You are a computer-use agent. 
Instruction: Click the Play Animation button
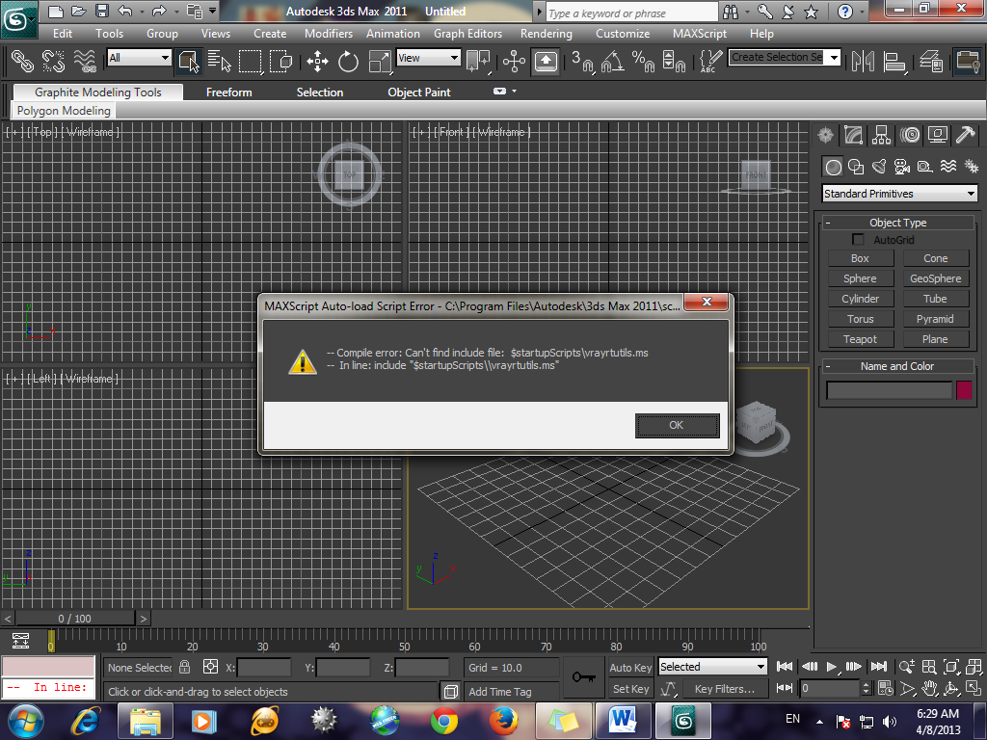click(832, 667)
